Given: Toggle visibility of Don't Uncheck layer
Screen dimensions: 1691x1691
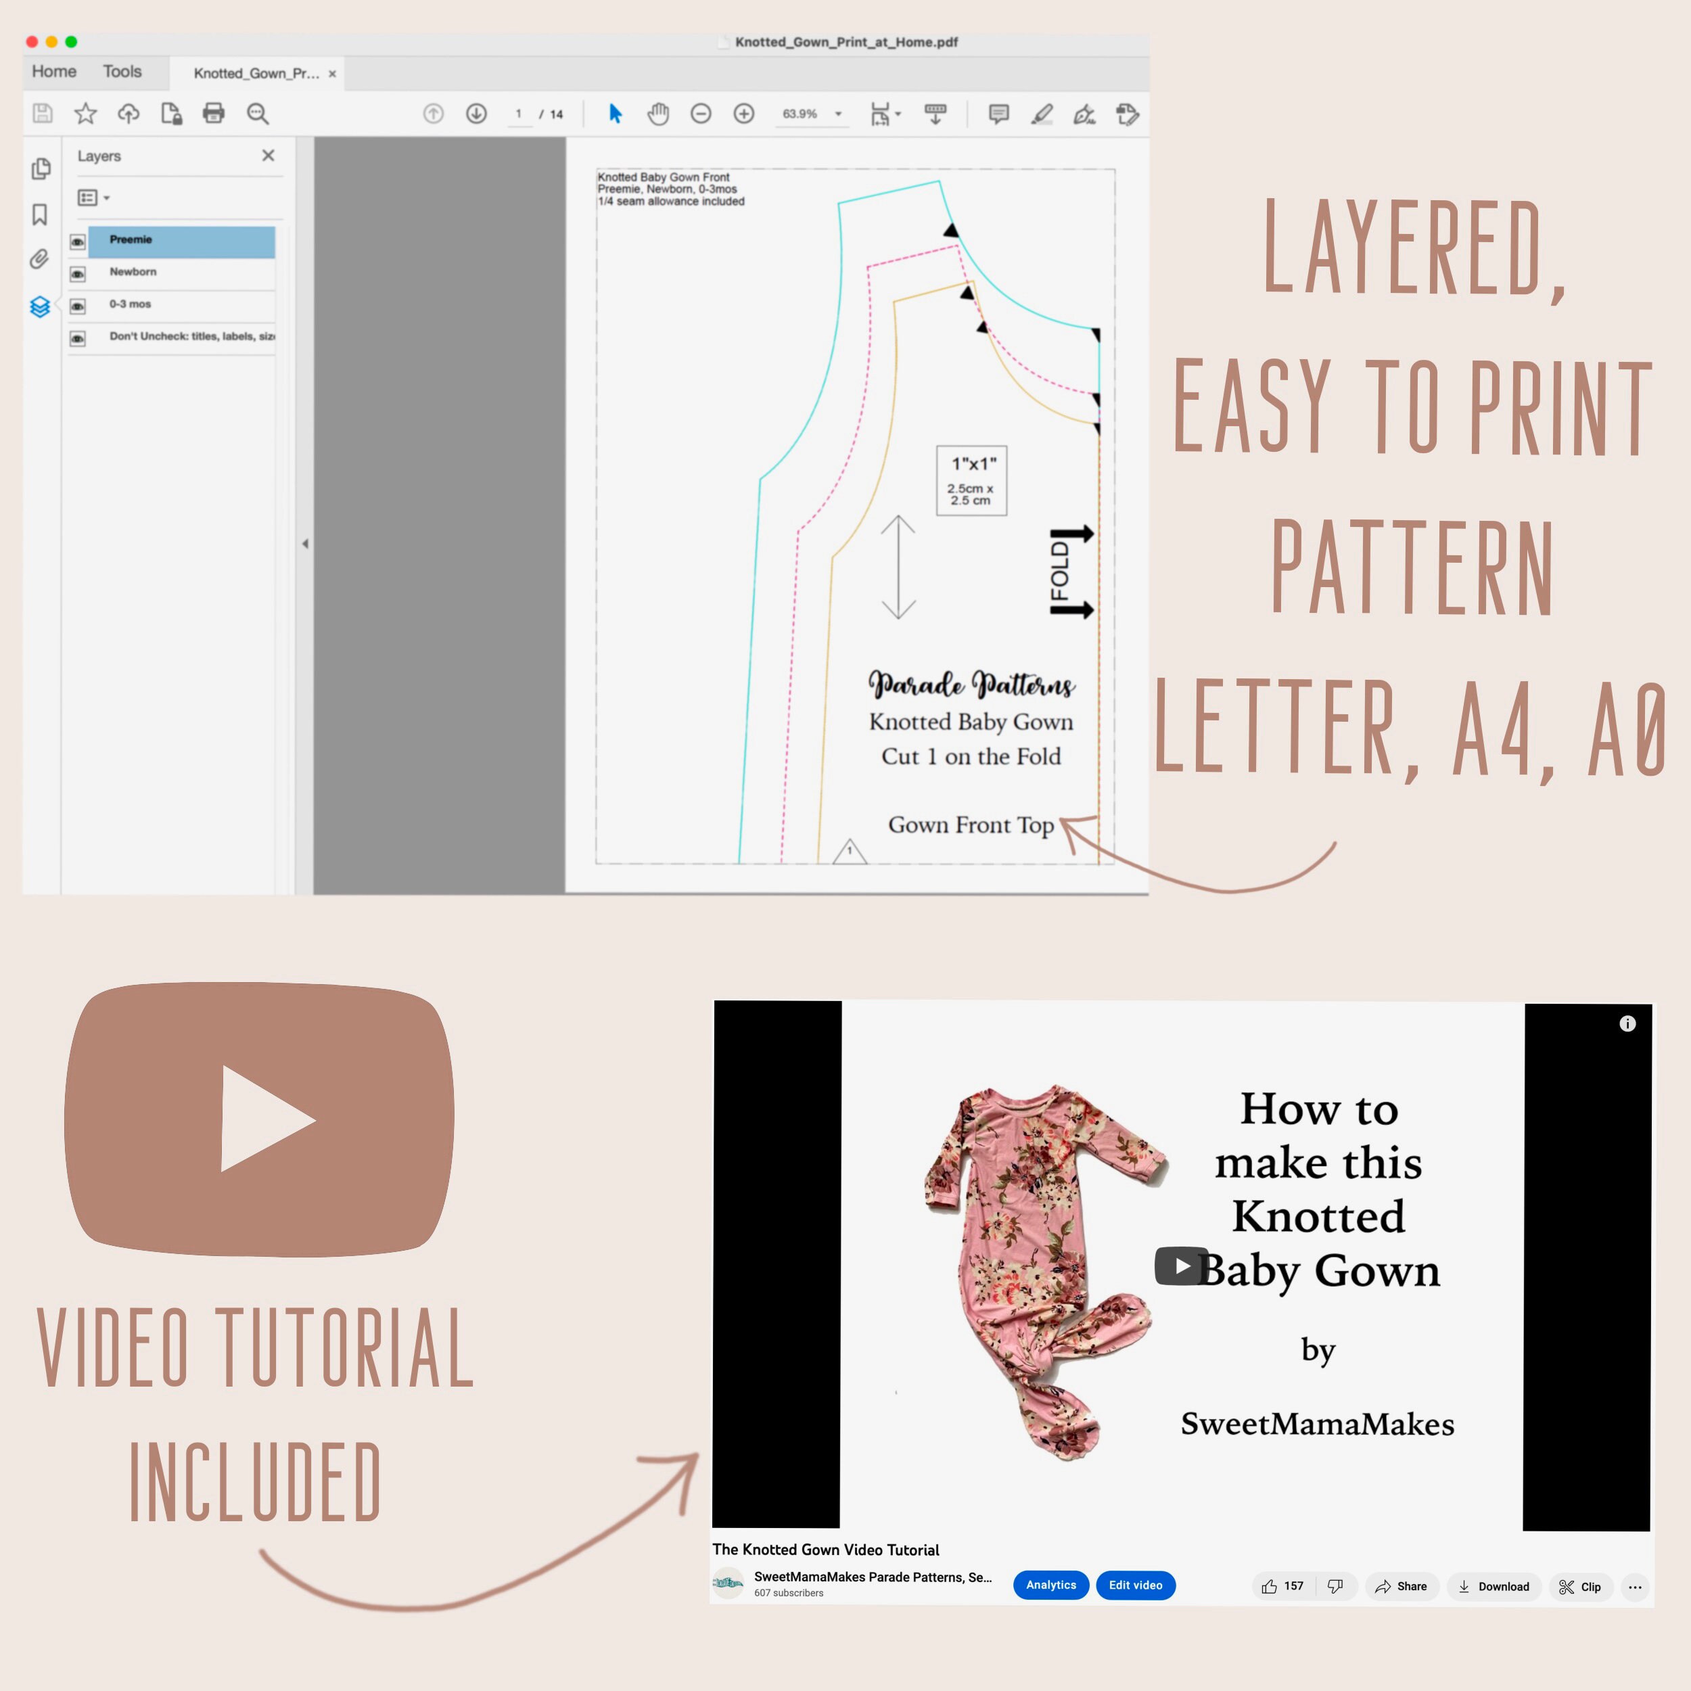Looking at the screenshot, I should point(78,339).
